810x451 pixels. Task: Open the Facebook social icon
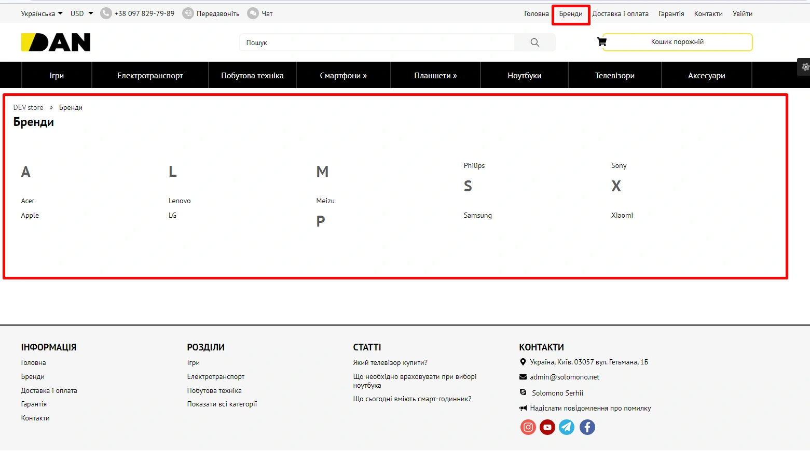pos(587,427)
